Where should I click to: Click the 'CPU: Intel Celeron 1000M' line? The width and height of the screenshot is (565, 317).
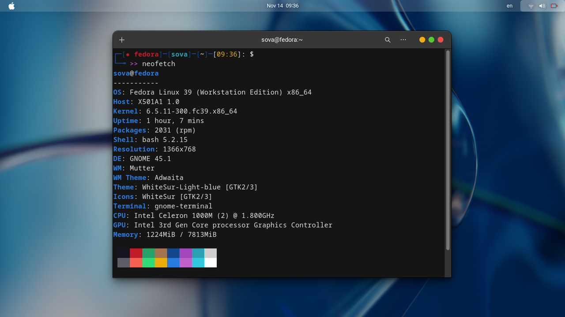tap(194, 216)
